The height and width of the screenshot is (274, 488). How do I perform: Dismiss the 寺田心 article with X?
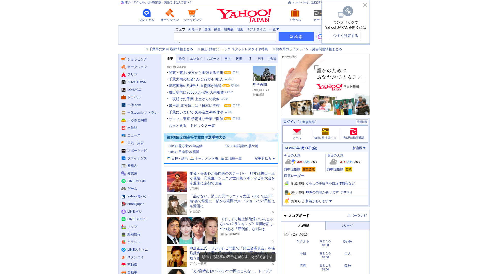tap(273, 190)
